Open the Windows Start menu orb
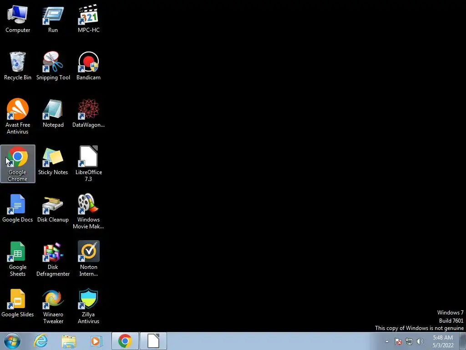The height and width of the screenshot is (350, 466). pos(12,341)
